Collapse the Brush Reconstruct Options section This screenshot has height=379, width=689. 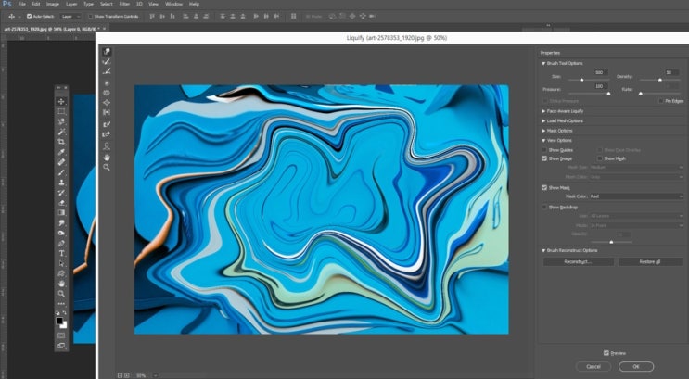tap(543, 250)
